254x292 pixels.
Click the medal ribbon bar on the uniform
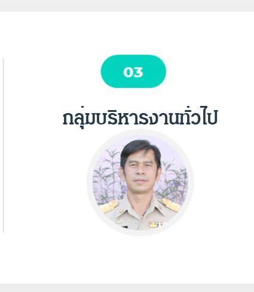coord(156,224)
